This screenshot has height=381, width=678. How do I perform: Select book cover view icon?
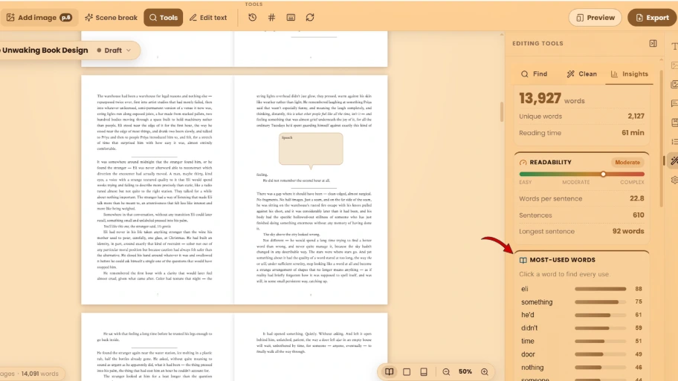click(424, 372)
